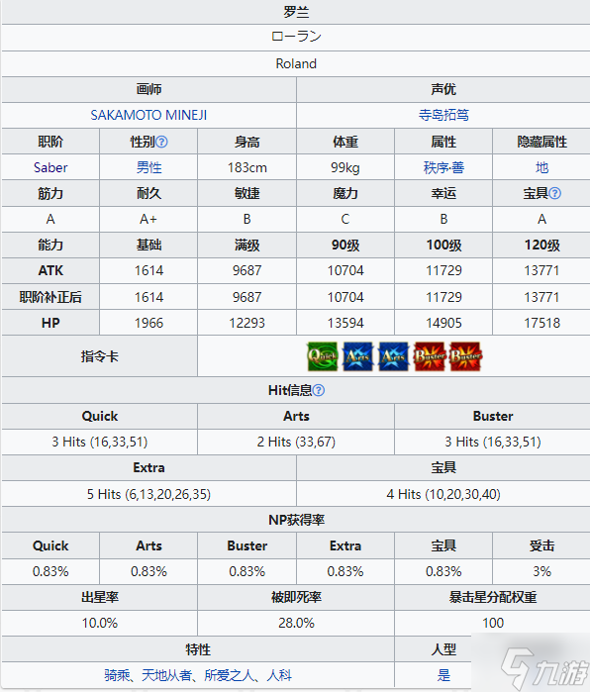
Task: Click the 暴击星分配权重 header
Action: 492,598
